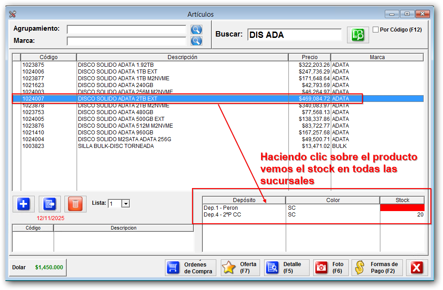Enable the Por Código (F12) checkbox
This screenshot has height=290, width=443.
coord(376,30)
